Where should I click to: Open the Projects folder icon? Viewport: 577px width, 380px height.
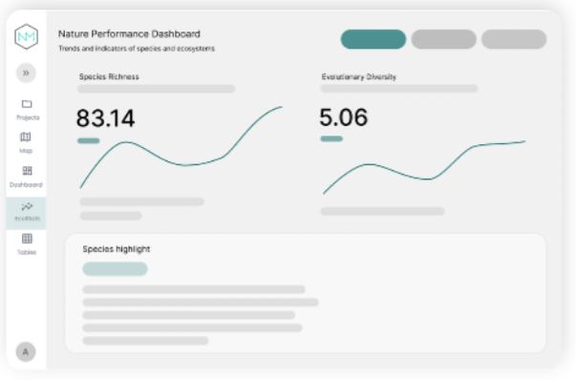pyautogui.click(x=27, y=104)
